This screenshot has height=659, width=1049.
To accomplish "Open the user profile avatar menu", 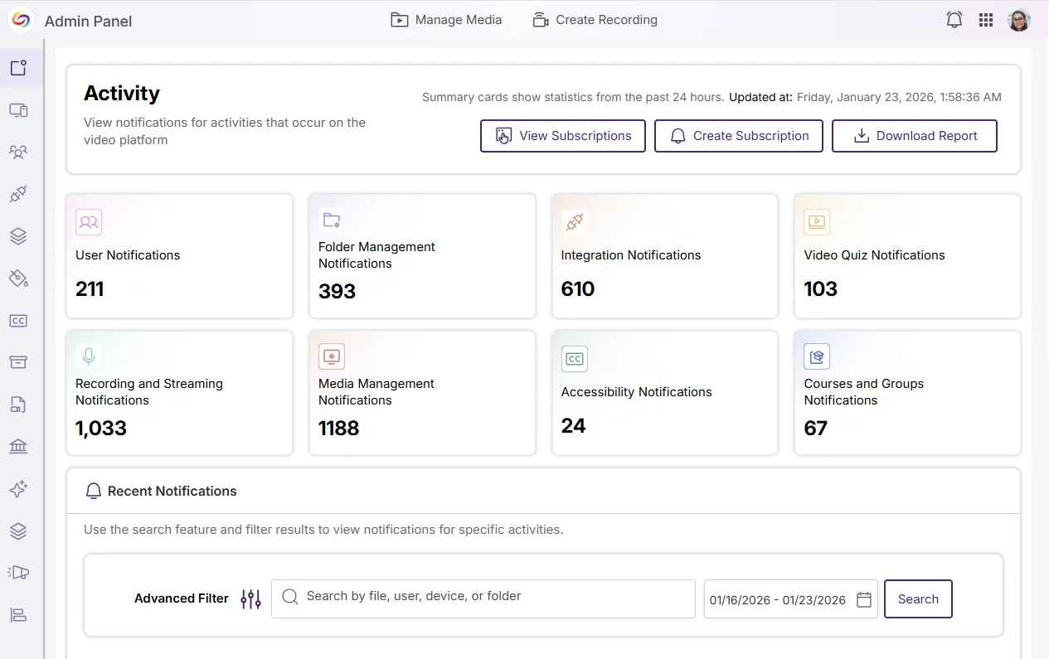I will (x=1018, y=20).
